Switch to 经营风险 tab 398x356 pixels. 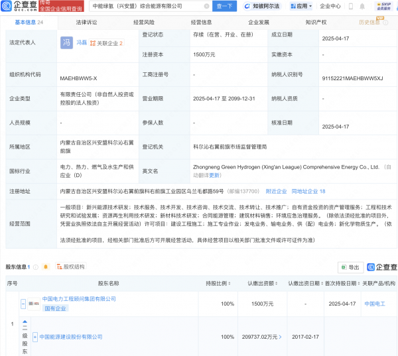144,23
